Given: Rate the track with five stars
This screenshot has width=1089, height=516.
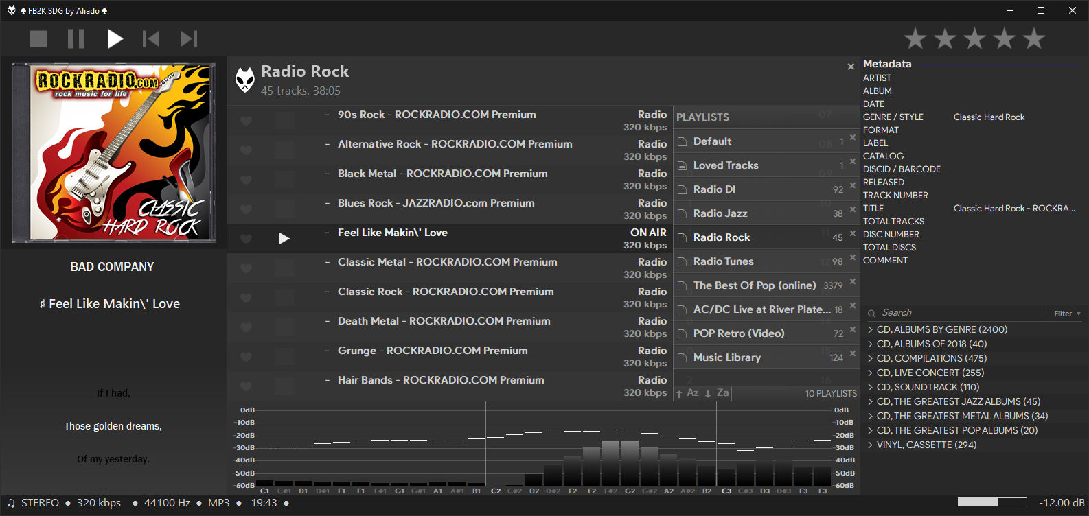Looking at the screenshot, I should [1033, 39].
